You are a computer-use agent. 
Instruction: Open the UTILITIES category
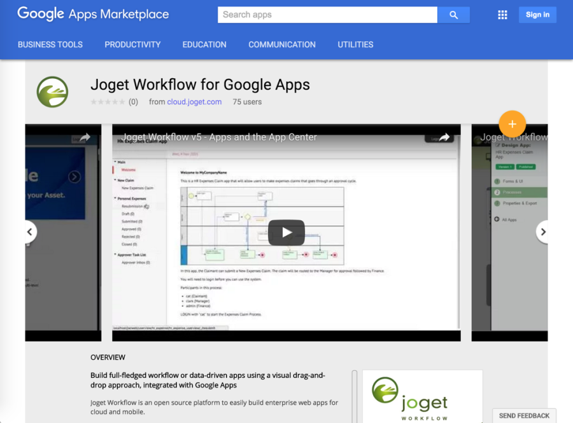tap(355, 45)
